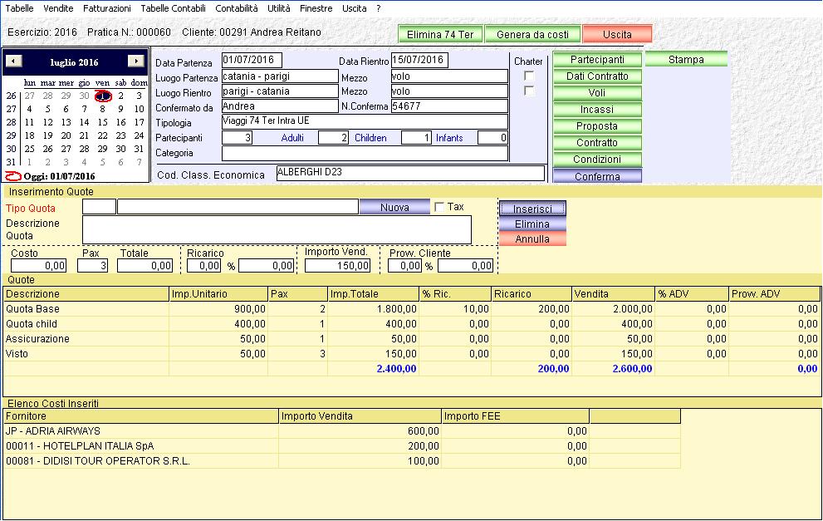Viewport: 823px width, 521px height.
Task: Click the Annulla button
Action: pos(532,239)
